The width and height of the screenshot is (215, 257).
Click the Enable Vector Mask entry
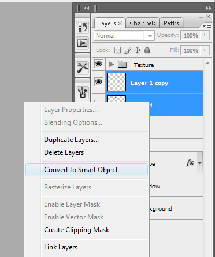(x=87, y=217)
